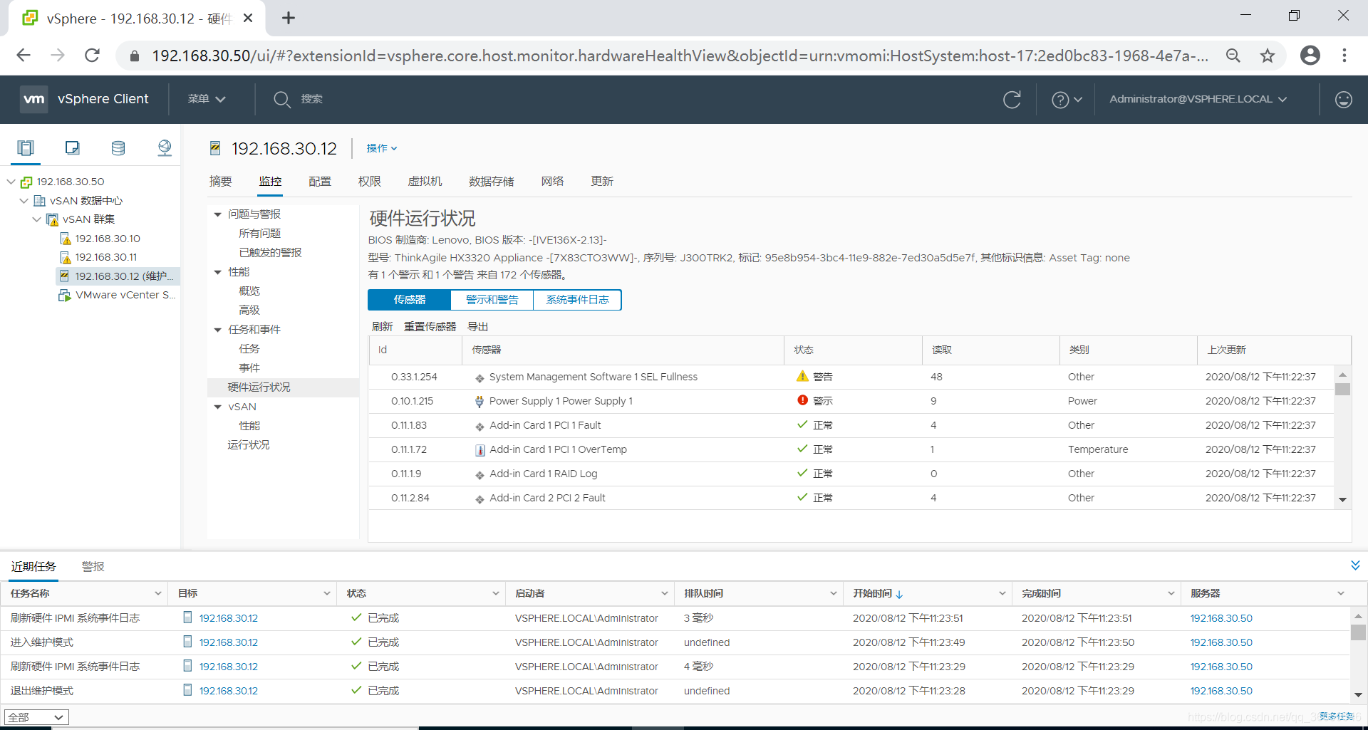Screen dimensions: 1368x730
Task: Bookmark this page with the star icon
Action: [x=1268, y=56]
